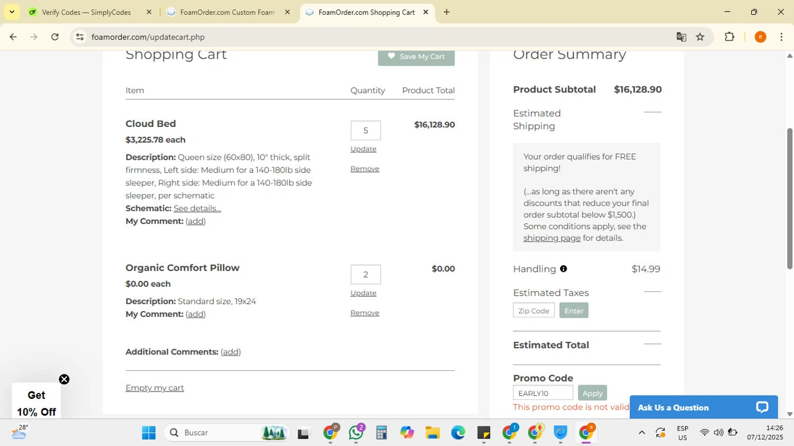
Task: Reload the page with the refresh icon
Action: (x=55, y=37)
